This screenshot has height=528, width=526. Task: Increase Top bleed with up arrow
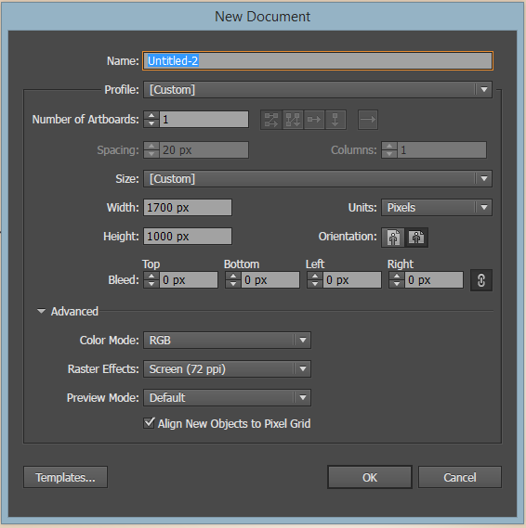(x=151, y=277)
